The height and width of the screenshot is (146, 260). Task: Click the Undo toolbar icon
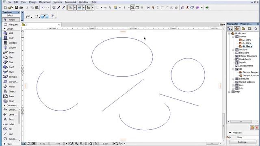pyautogui.click(x=43, y=8)
